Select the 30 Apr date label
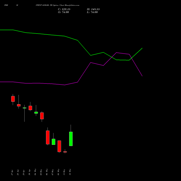 (29, 172)
